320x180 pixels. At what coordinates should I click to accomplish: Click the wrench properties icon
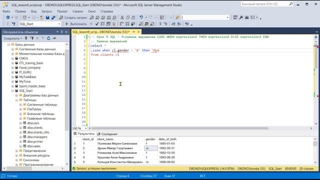[241, 17]
